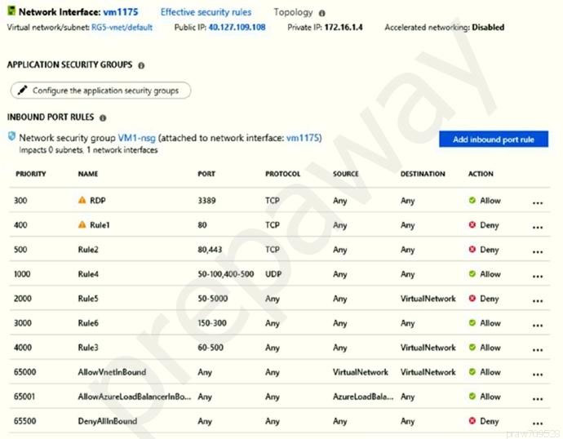This screenshot has width=563, height=439.
Task: Click red Deny status icon for Rule5
Action: (x=472, y=298)
